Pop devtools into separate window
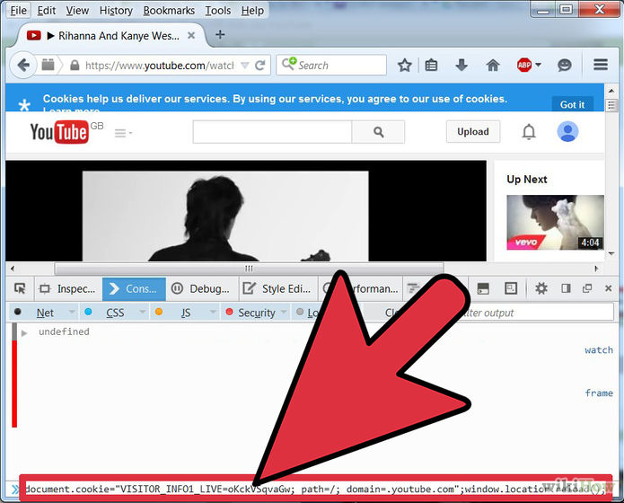This screenshot has width=624, height=503. point(587,288)
